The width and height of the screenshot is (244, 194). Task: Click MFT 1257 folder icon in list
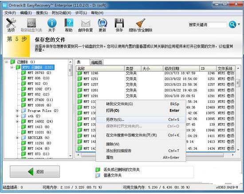(x=80, y=85)
